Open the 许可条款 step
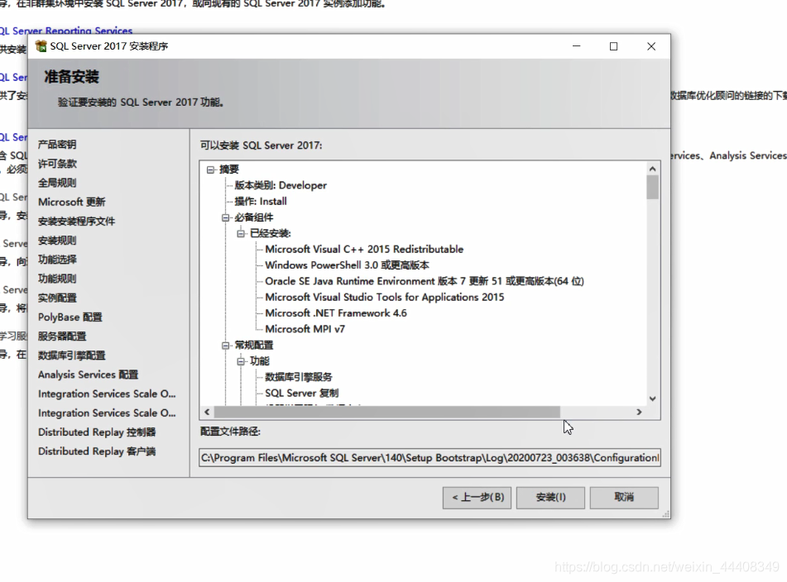This screenshot has width=787, height=582. (57, 164)
